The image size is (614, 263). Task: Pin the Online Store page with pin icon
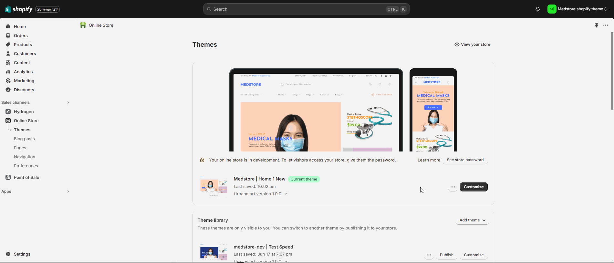[596, 25]
